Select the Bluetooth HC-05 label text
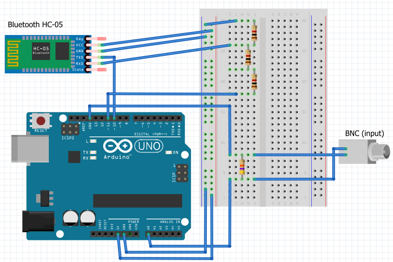The width and height of the screenshot is (393, 262). tap(35, 25)
